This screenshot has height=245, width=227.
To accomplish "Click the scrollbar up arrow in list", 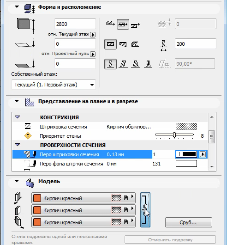I will point(212,117).
